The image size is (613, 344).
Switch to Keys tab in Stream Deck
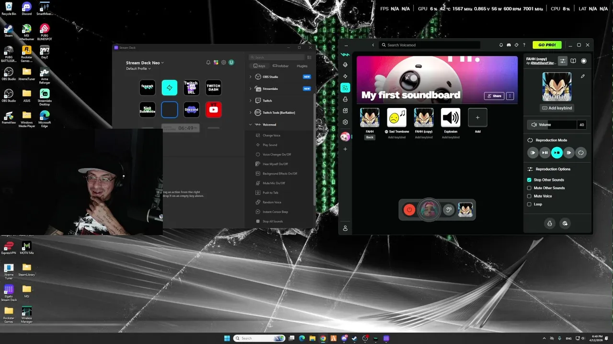pyautogui.click(x=259, y=66)
